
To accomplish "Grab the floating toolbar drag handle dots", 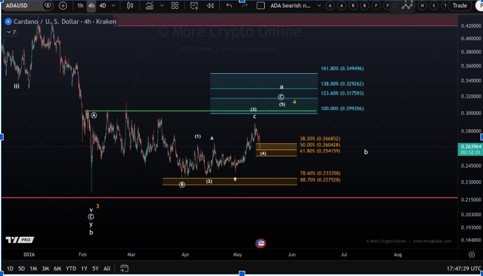I will tap(394, 6).
